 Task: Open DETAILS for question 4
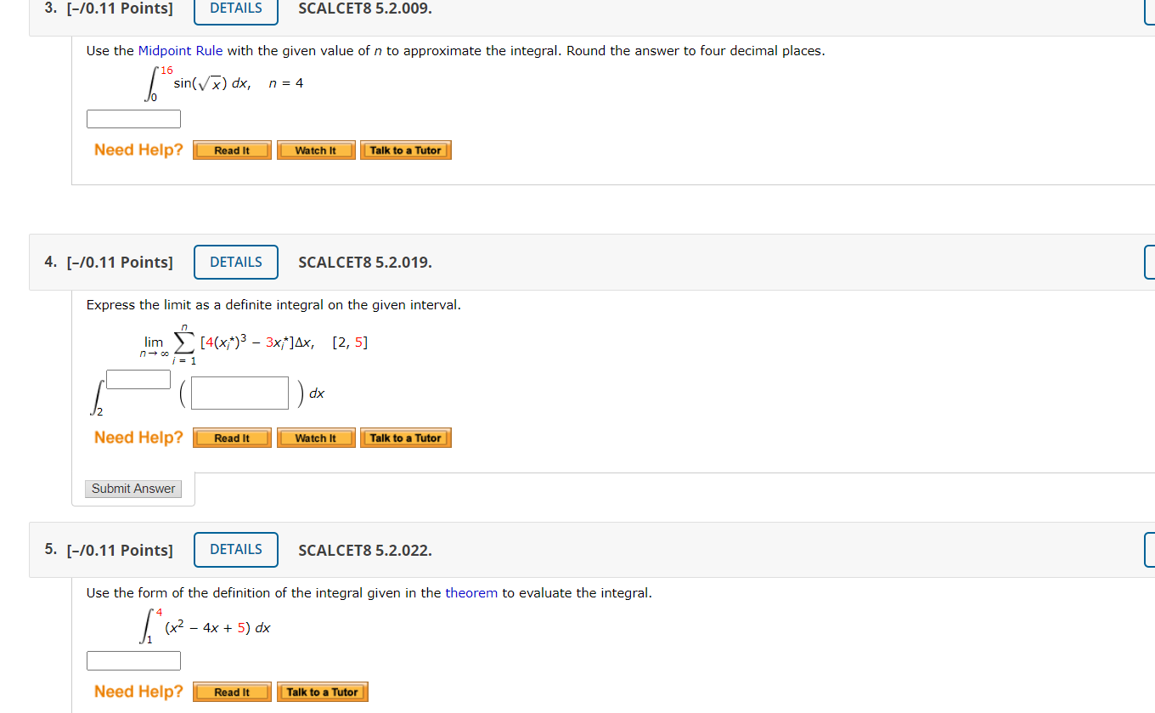[x=235, y=262]
